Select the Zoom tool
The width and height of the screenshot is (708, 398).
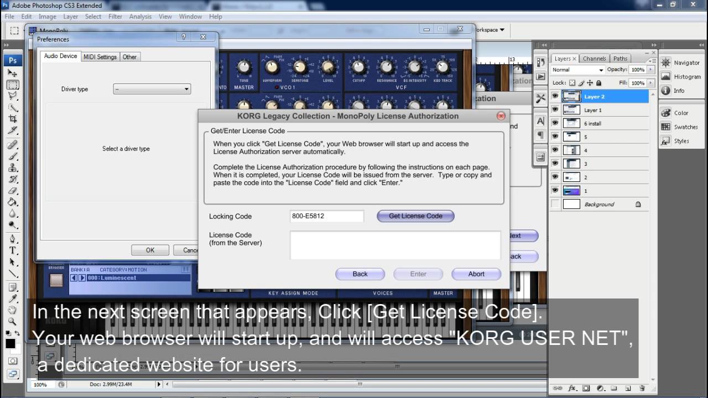click(13, 321)
